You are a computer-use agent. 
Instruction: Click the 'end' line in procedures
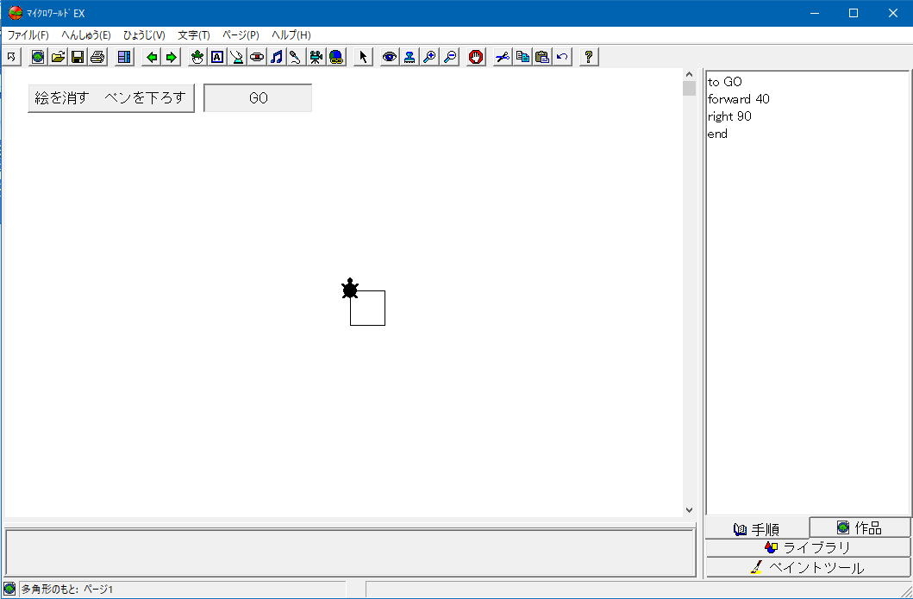717,134
